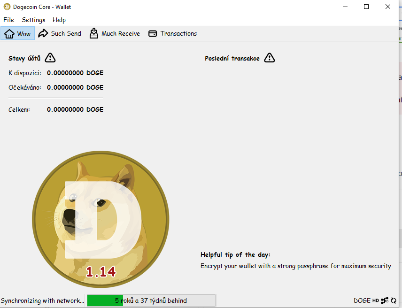This screenshot has height=308, width=402.
Task: Open the Such Send tab
Action: click(60, 33)
